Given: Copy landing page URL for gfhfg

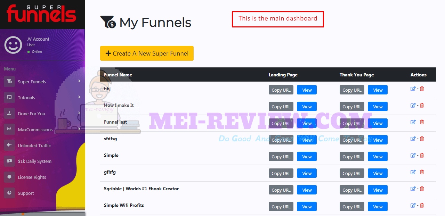Looking at the screenshot, I should click(x=281, y=173).
